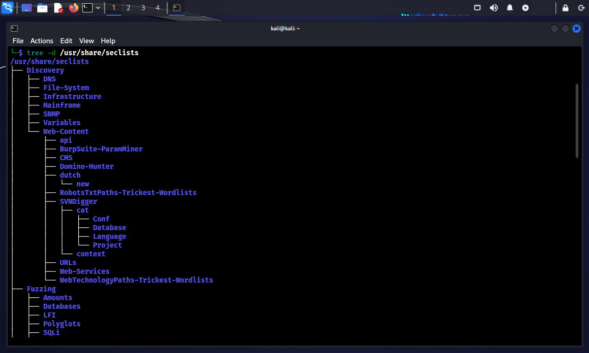589x353 pixels.
Task: Click the show desktop panel icon
Action: (27, 8)
